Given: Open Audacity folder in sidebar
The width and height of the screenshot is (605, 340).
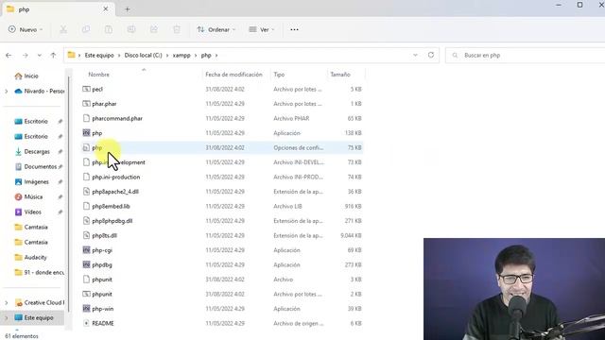Looking at the screenshot, I should point(30,258).
